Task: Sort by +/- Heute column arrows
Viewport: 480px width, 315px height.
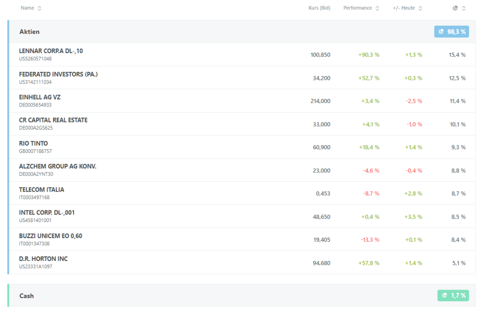Action: (420, 8)
